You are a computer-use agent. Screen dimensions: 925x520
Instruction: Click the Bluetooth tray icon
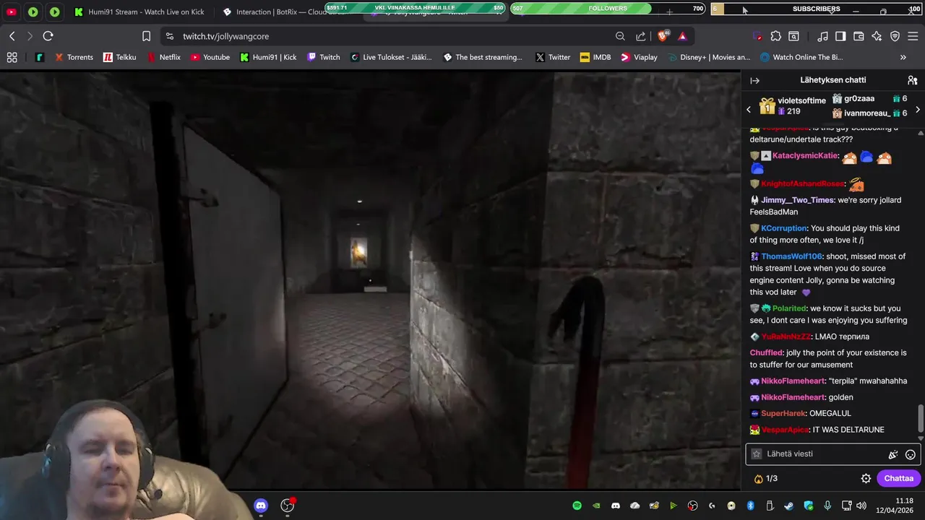tap(750, 506)
